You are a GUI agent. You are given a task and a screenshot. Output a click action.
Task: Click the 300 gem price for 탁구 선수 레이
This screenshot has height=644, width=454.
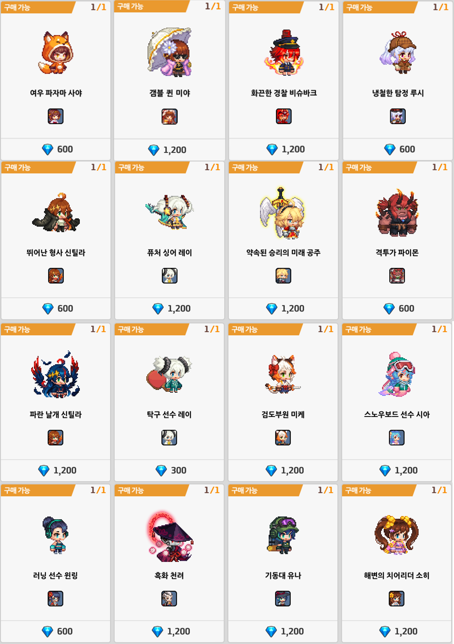click(x=178, y=471)
